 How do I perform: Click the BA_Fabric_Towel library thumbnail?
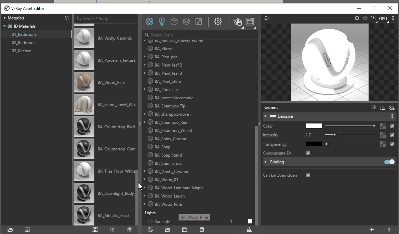click(84, 104)
